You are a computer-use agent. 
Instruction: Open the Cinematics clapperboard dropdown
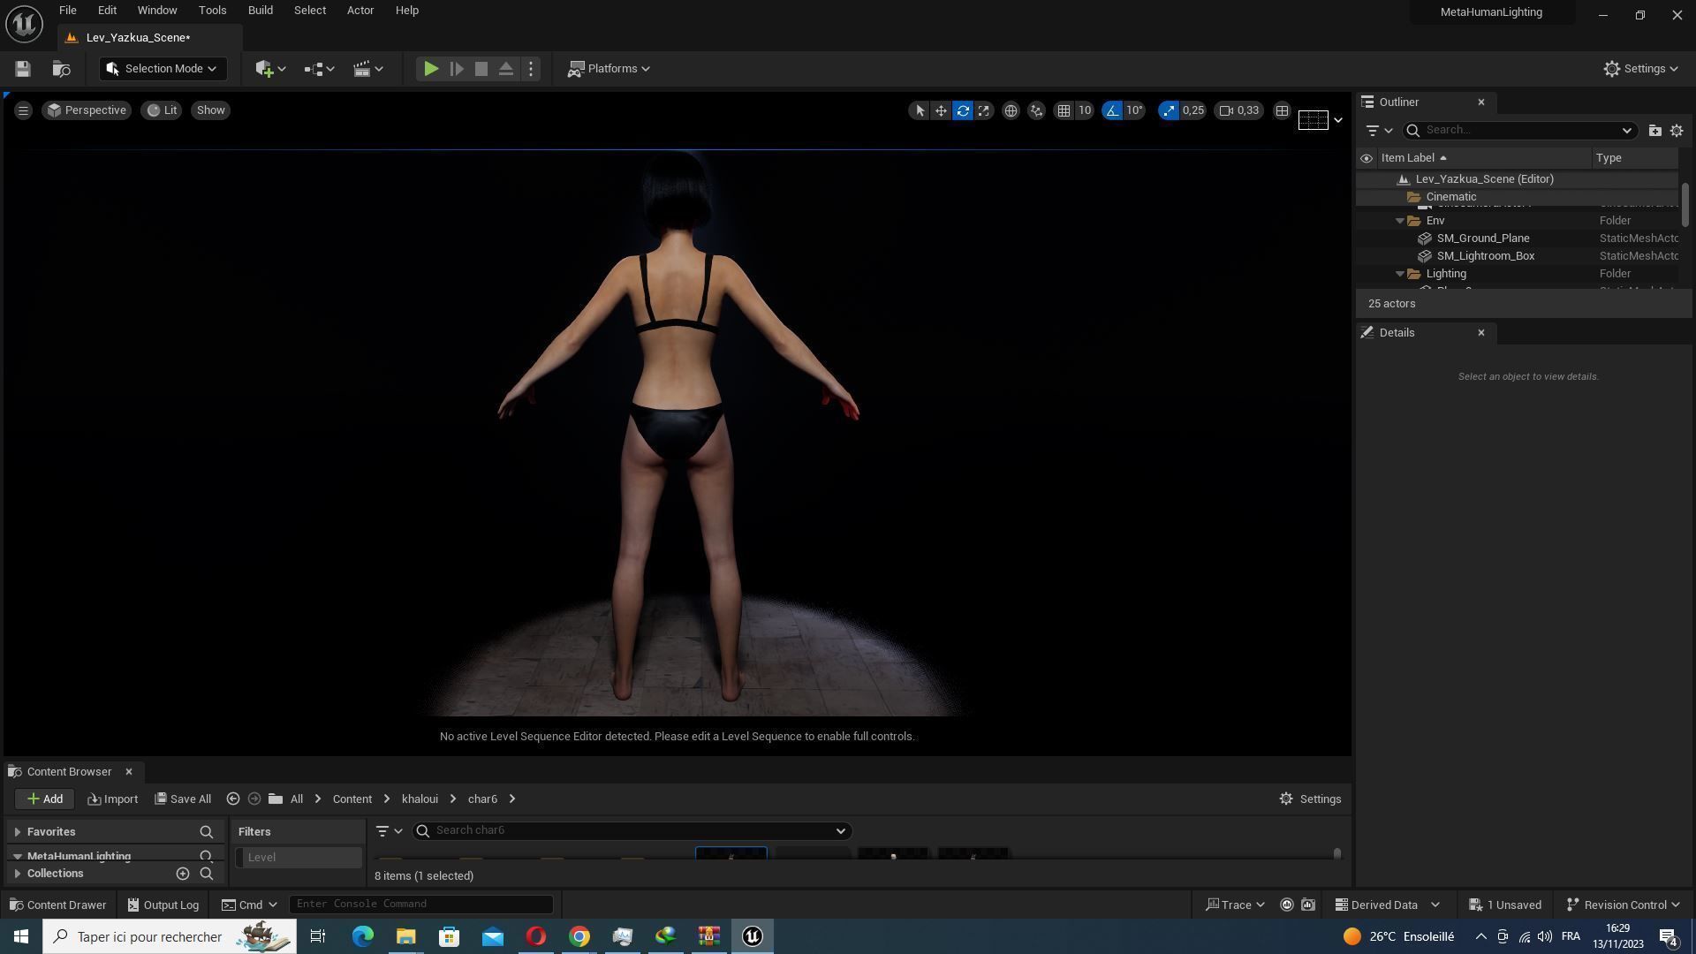(x=368, y=69)
